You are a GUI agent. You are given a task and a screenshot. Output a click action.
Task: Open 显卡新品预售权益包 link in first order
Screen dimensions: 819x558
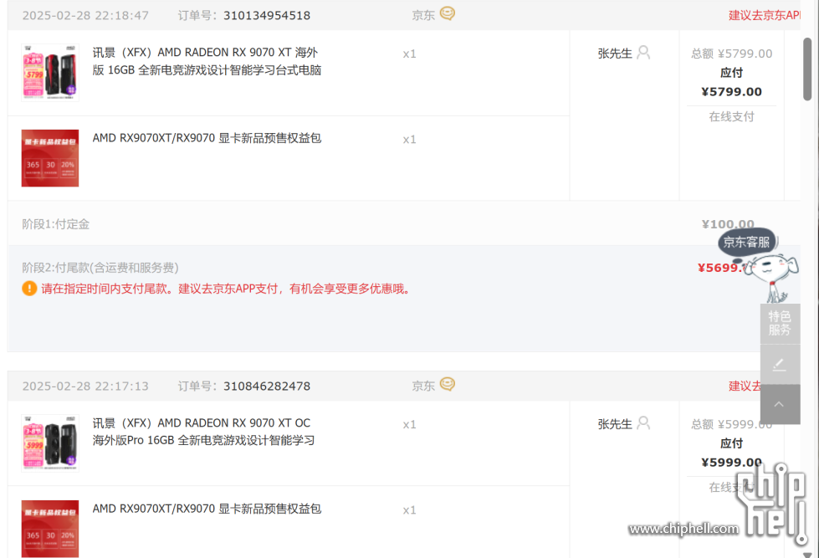(x=207, y=138)
